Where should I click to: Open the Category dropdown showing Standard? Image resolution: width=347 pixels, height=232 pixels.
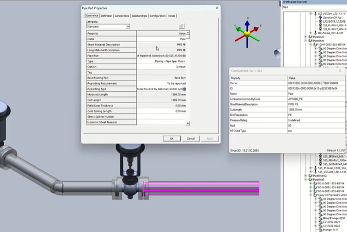[x=128, y=26]
